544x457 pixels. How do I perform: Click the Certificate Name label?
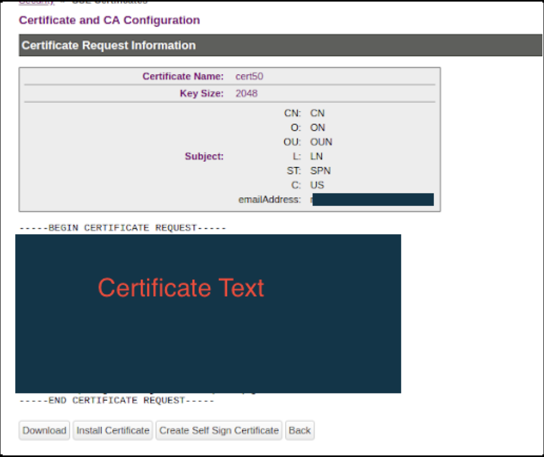pyautogui.click(x=183, y=76)
